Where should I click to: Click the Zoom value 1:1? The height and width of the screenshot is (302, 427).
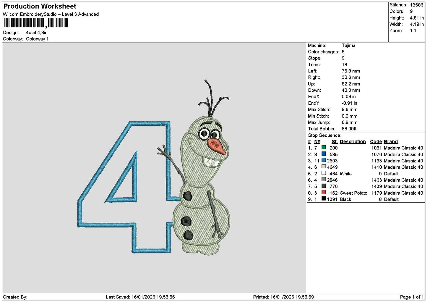coord(413,31)
